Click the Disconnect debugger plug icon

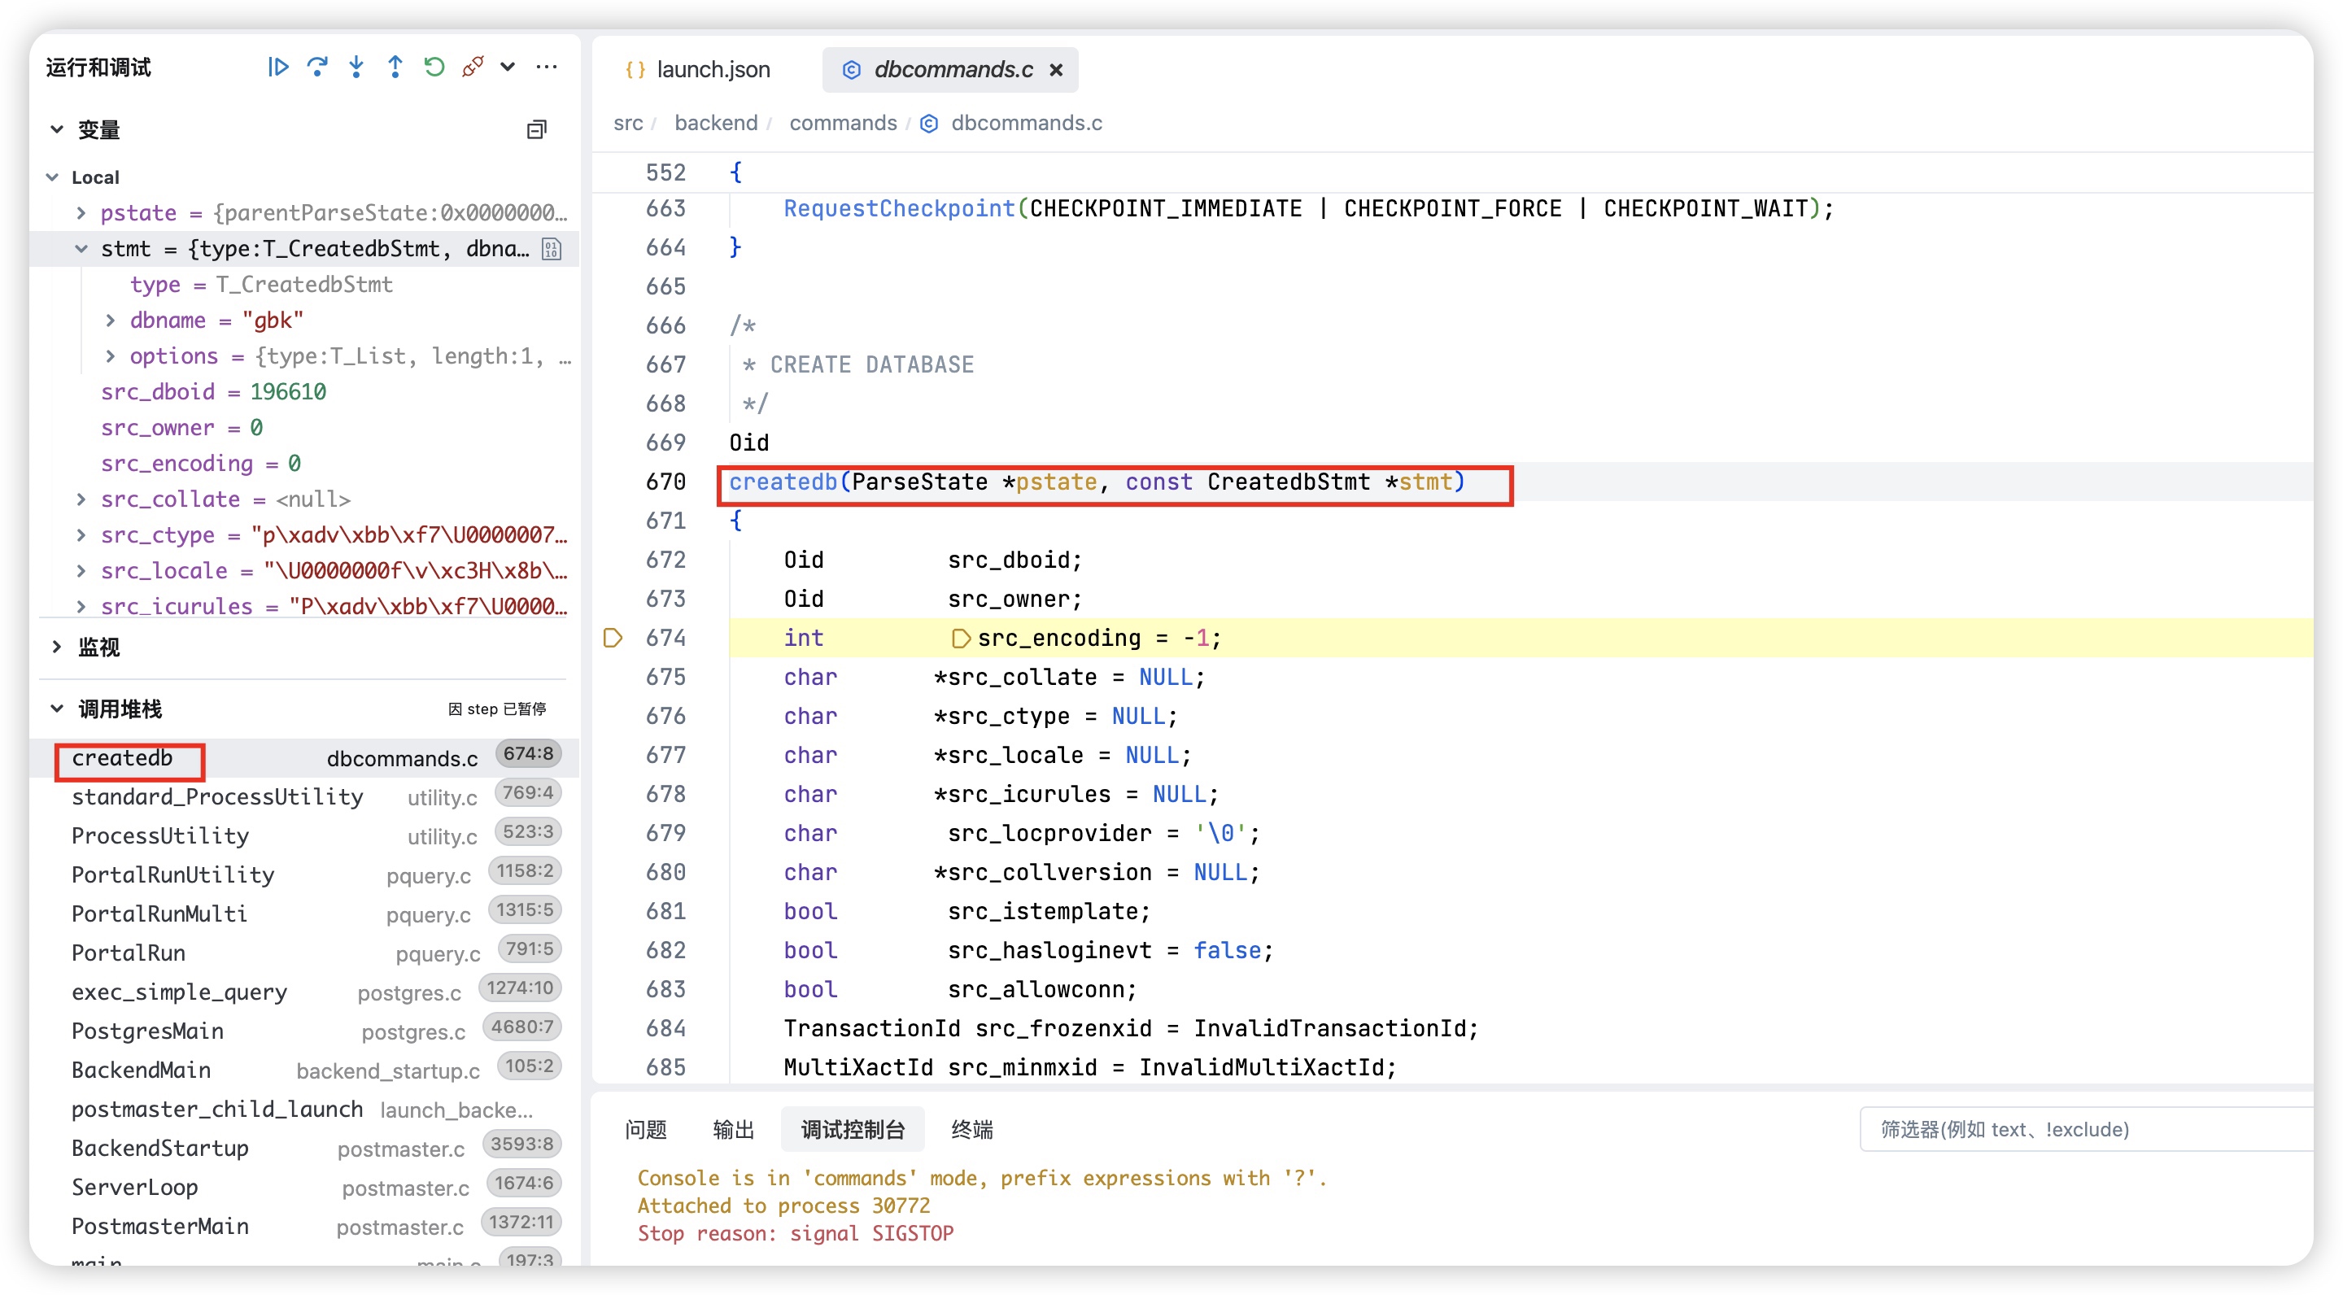click(x=472, y=67)
